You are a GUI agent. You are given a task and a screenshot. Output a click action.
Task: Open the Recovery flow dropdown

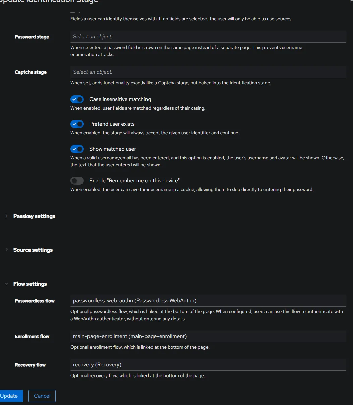point(208,365)
